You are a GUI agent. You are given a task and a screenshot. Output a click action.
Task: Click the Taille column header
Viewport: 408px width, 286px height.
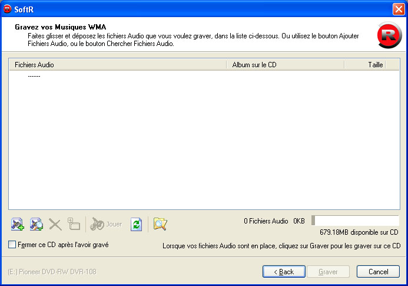tap(365, 65)
